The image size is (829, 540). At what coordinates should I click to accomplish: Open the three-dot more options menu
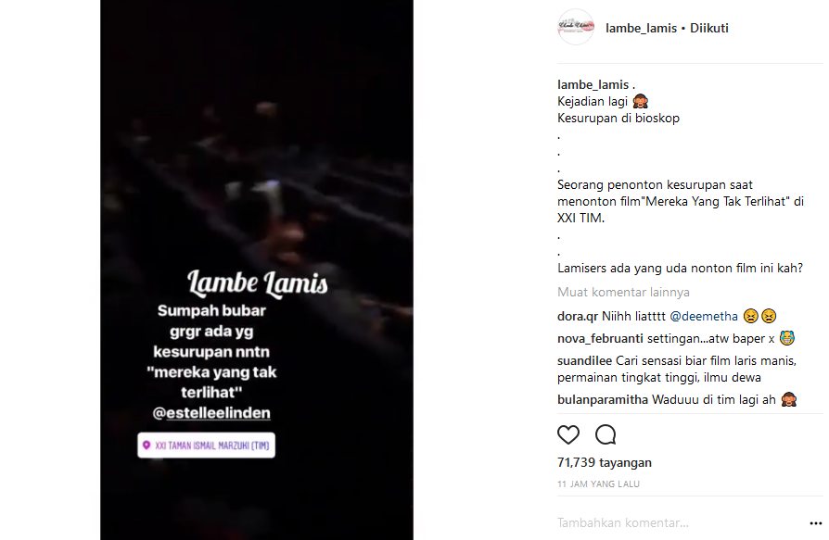click(816, 523)
